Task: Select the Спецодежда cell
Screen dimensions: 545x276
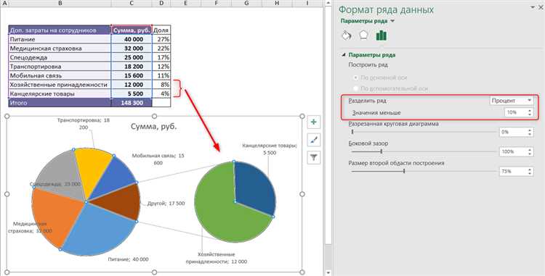Action: 60,57
